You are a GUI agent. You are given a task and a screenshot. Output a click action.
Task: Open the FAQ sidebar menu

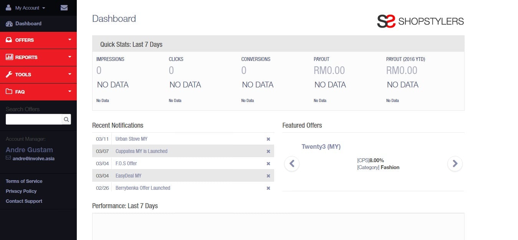pyautogui.click(x=38, y=92)
